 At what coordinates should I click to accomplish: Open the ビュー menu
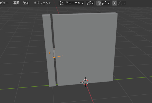pos(4,3)
